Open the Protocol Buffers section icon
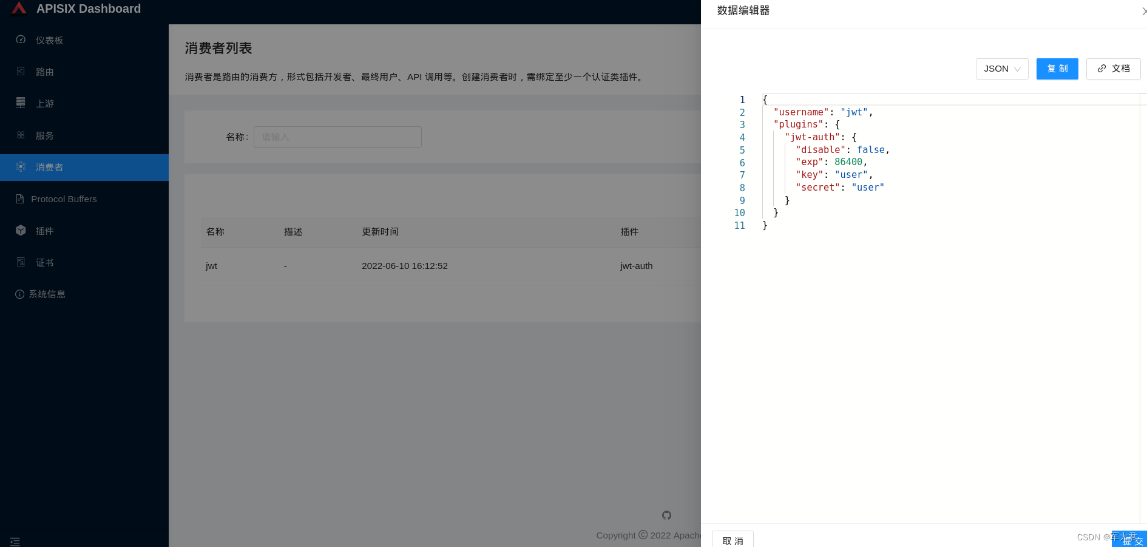 coord(21,199)
